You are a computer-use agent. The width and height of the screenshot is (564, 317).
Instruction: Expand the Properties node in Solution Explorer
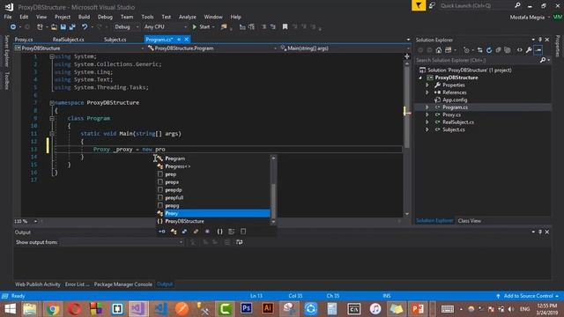click(427, 85)
